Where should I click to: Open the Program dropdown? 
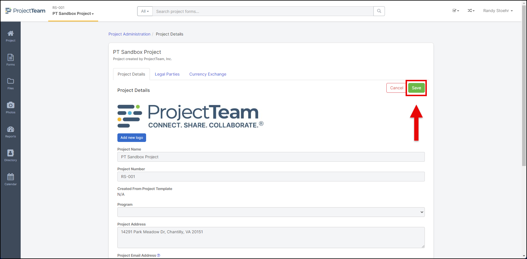coord(271,212)
